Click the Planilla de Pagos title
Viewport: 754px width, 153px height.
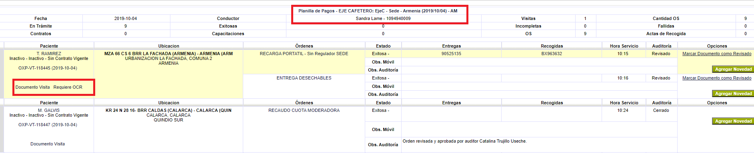click(x=378, y=11)
